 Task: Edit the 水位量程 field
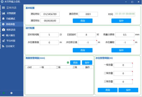[125, 42]
